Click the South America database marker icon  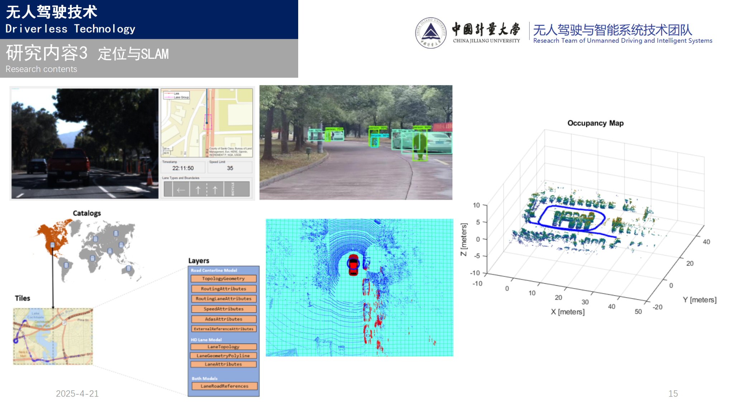66,265
